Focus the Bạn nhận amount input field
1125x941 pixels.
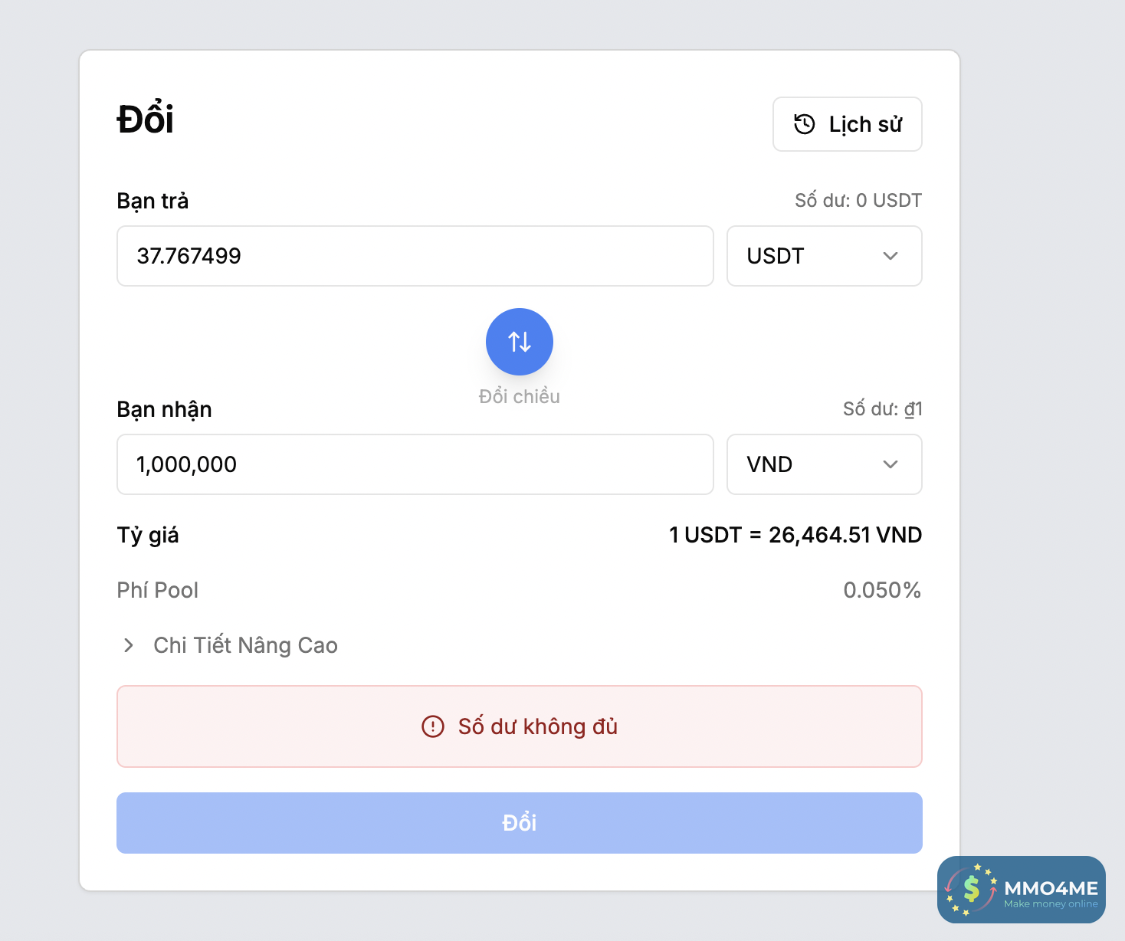click(x=415, y=464)
